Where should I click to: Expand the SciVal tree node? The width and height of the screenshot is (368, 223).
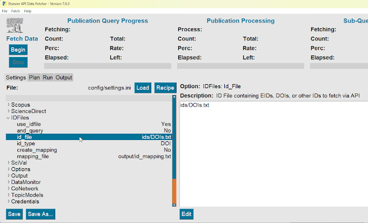[x=9, y=162]
